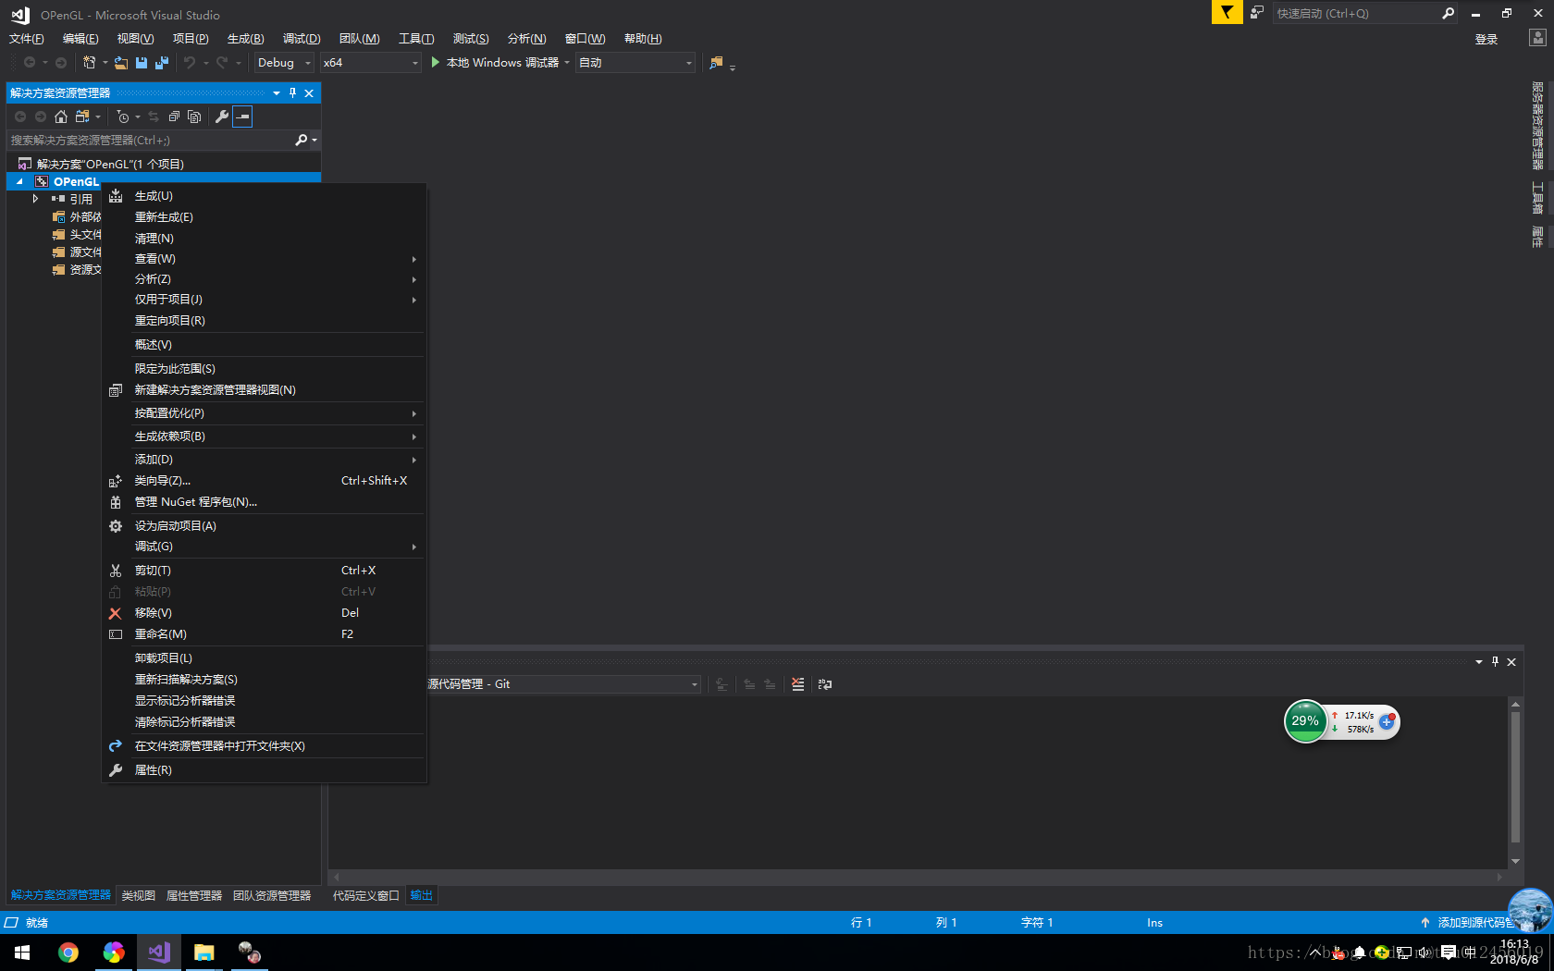The width and height of the screenshot is (1554, 971).
Task: Select 类向导(Z)... menu entry
Action: click(265, 481)
